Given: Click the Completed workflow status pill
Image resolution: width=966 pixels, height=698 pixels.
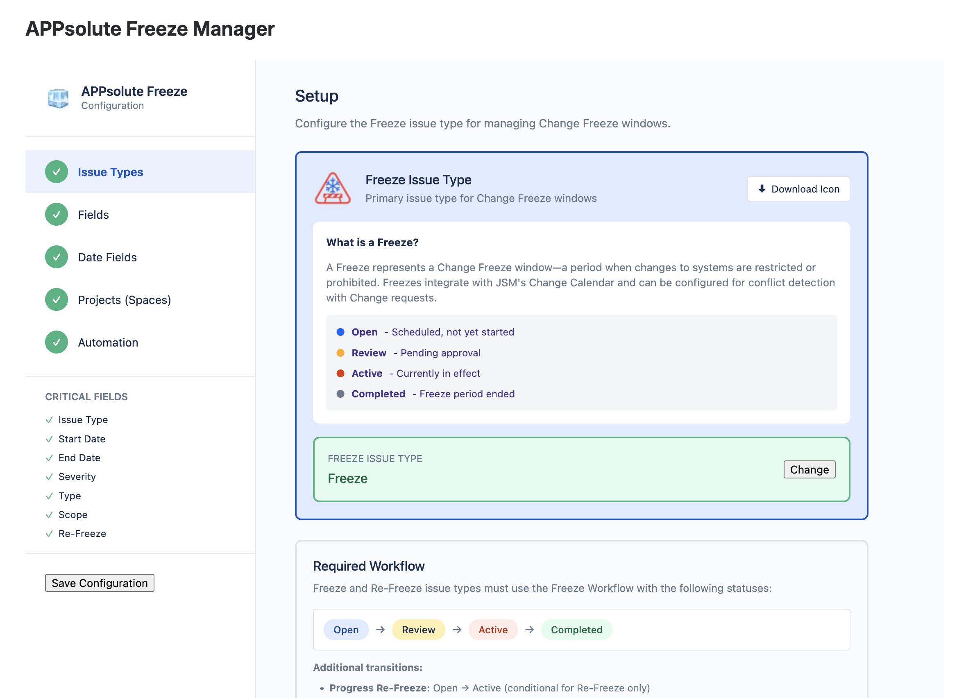Looking at the screenshot, I should (576, 630).
